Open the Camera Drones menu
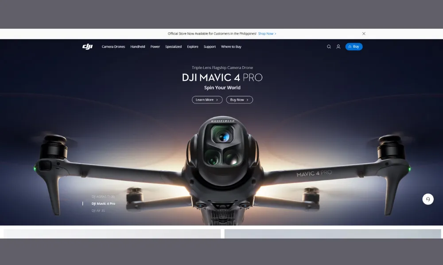 [x=113, y=47]
